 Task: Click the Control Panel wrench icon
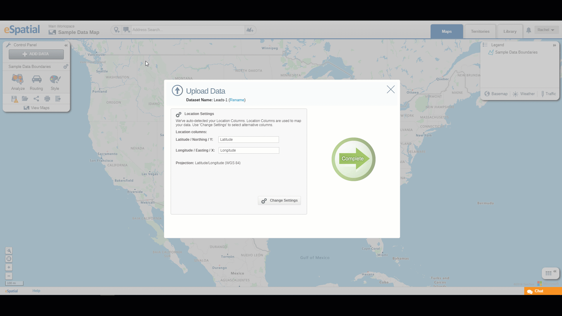click(8, 45)
